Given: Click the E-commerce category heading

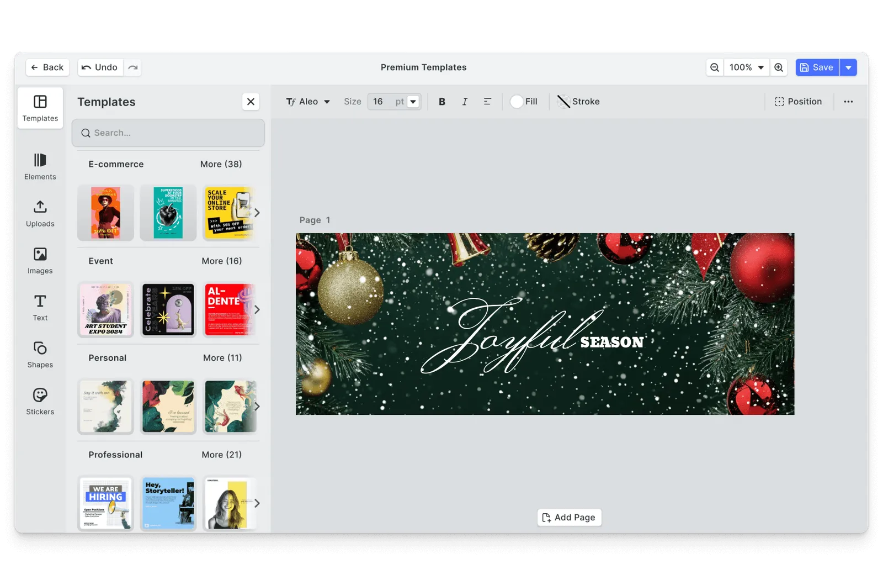Looking at the screenshot, I should pos(116,164).
